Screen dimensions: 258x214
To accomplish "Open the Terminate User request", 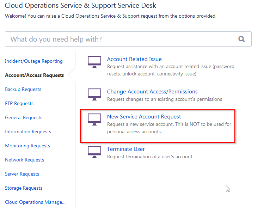I will pyautogui.click(x=126, y=149).
